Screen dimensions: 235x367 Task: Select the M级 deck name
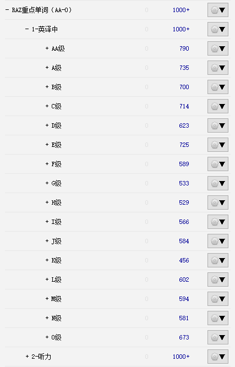point(56,299)
